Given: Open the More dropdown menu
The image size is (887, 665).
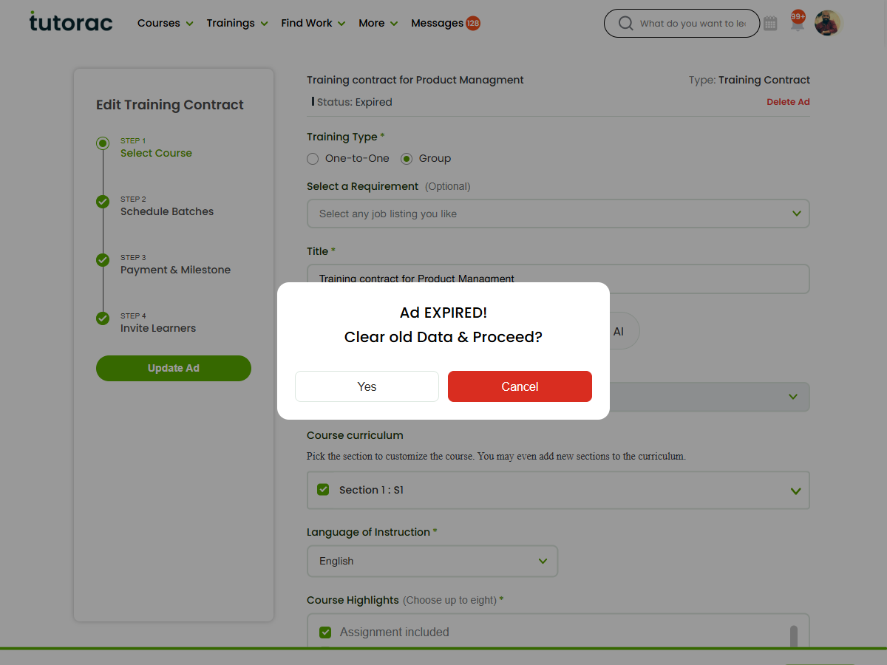Looking at the screenshot, I should [378, 23].
